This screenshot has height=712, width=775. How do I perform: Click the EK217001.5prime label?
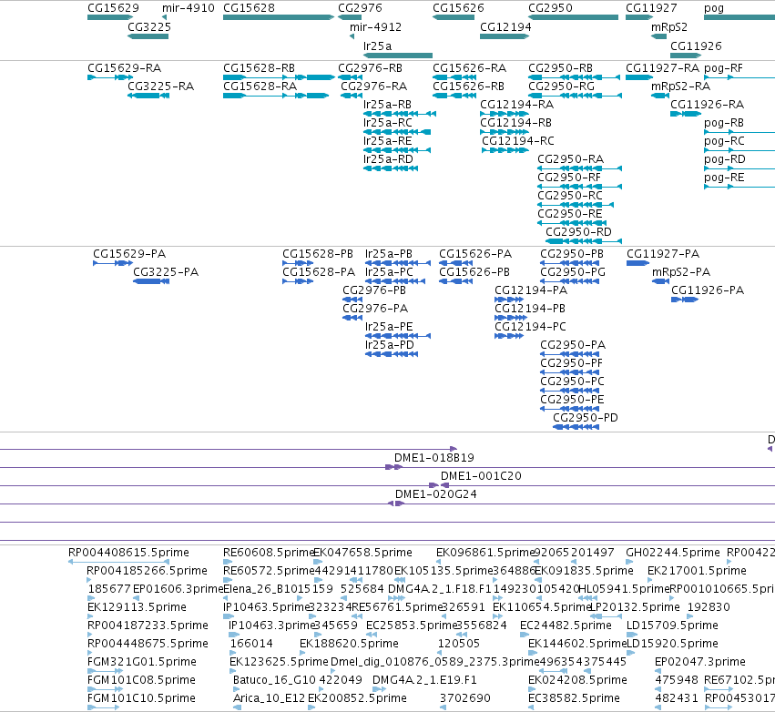pos(697,571)
